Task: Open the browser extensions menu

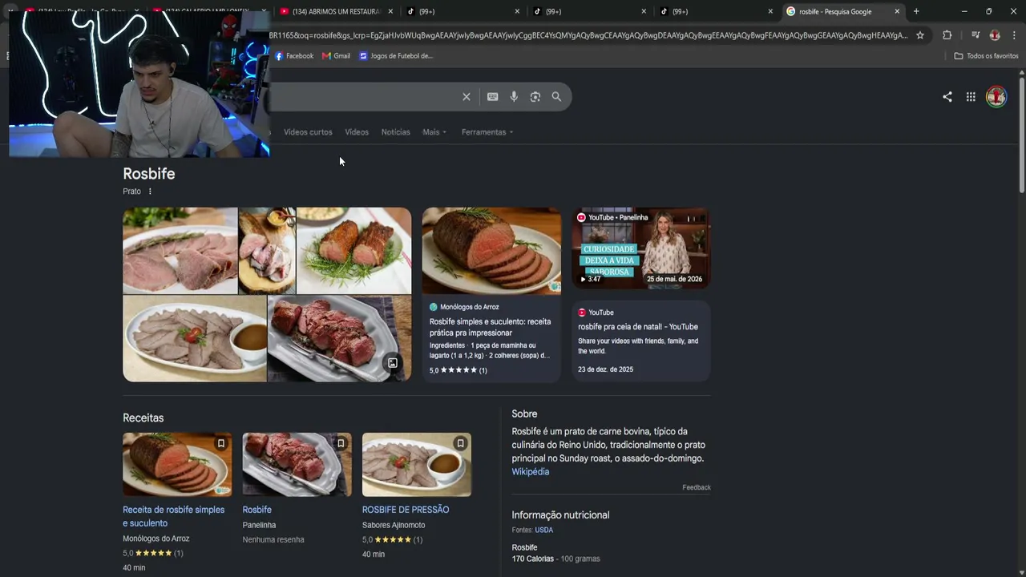Action: (x=947, y=35)
